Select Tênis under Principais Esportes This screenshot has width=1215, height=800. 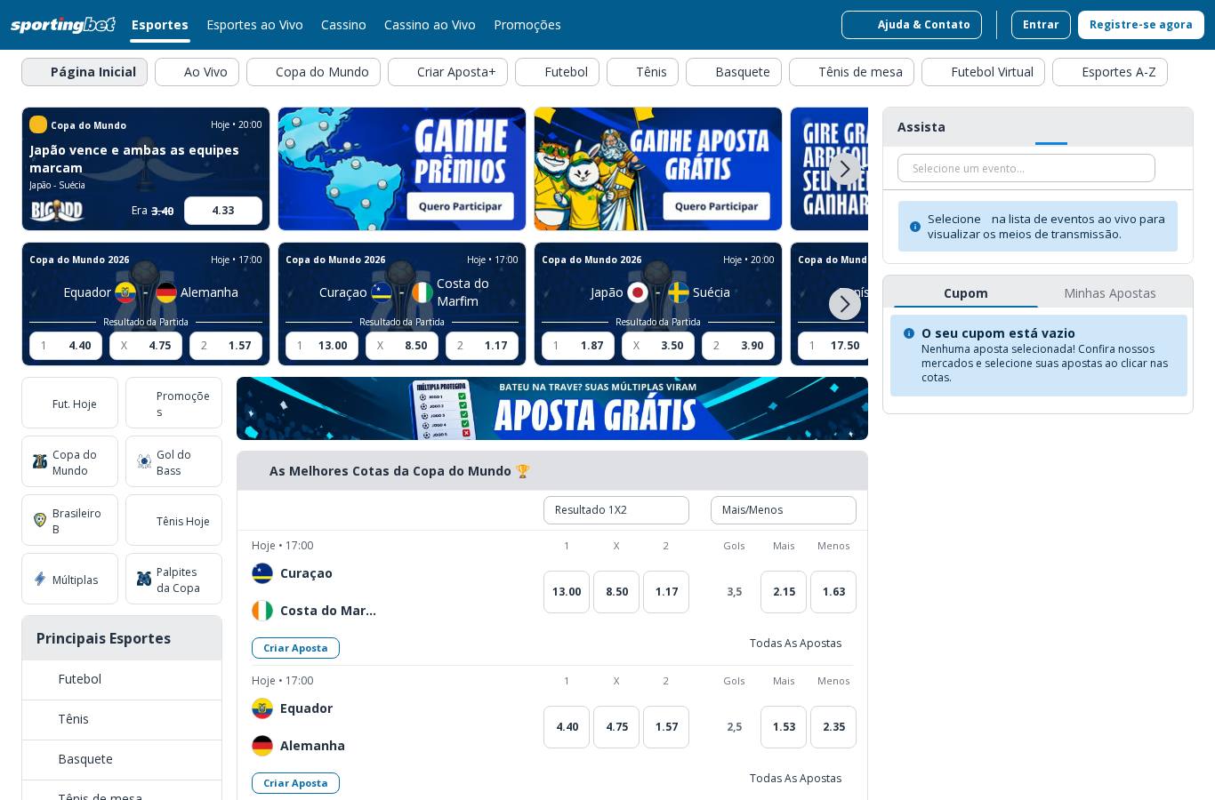tap(122, 719)
